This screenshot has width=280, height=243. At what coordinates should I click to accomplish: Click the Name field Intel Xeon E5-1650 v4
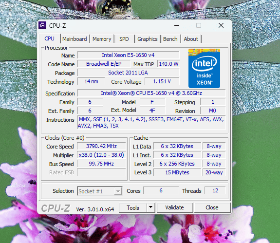(x=128, y=55)
